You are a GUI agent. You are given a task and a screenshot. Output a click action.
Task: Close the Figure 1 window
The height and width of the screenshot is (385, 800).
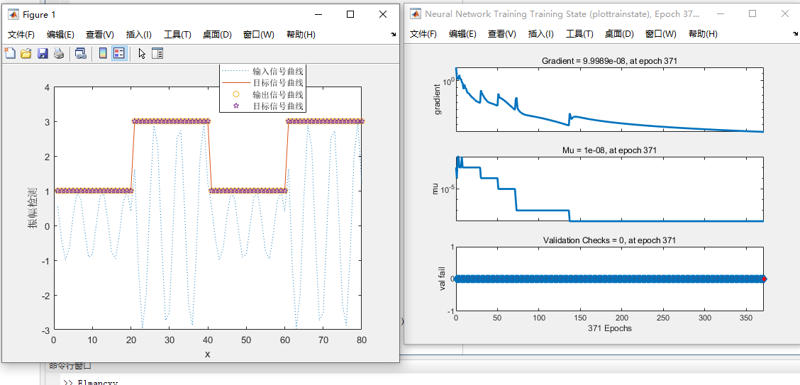click(x=383, y=15)
